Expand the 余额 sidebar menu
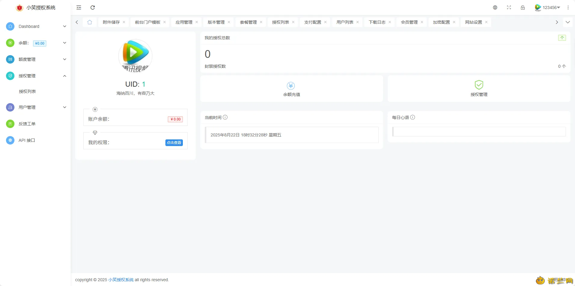 [35, 43]
